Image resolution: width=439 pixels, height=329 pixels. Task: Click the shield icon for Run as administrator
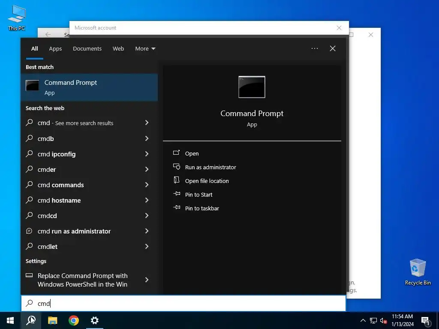point(176,167)
